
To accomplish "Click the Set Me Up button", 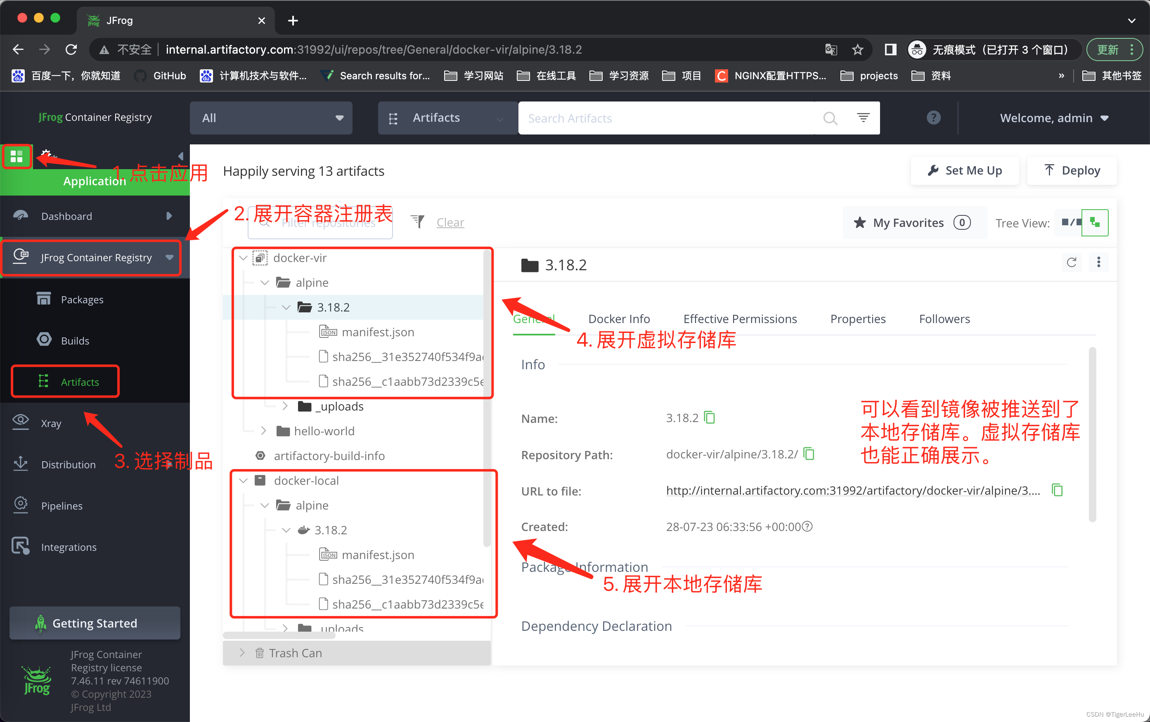I will point(964,170).
